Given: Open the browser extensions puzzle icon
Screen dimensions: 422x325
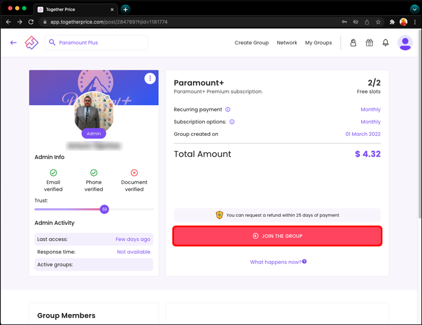Looking at the screenshot, I should click(392, 22).
